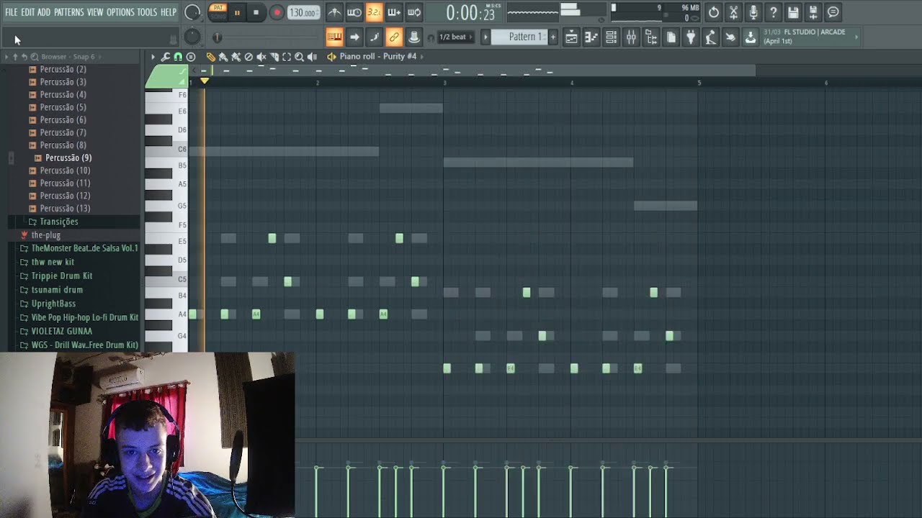
Task: Open the Mixer window from the toolbar
Action: pos(631,37)
